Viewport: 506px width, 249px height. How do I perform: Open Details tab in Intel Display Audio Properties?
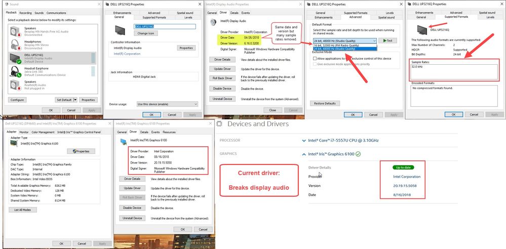(235, 13)
